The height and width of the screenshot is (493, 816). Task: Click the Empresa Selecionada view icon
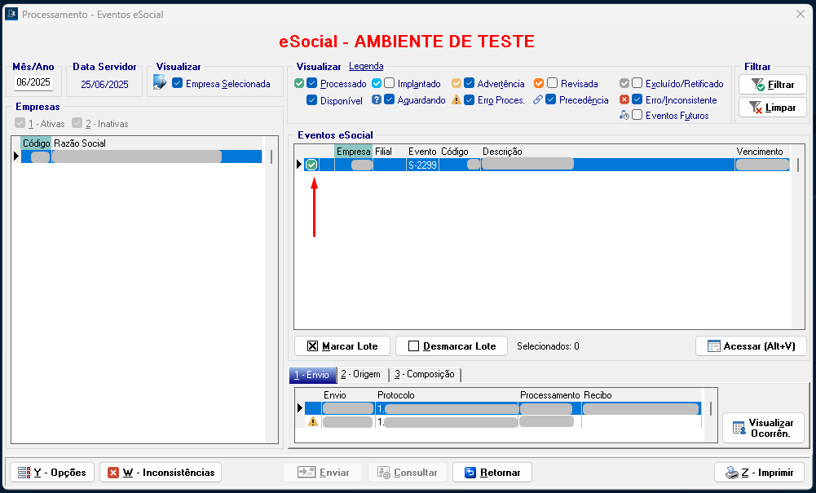[160, 83]
